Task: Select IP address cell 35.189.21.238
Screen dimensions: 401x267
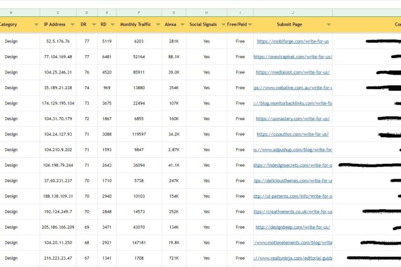Action: 58,87
